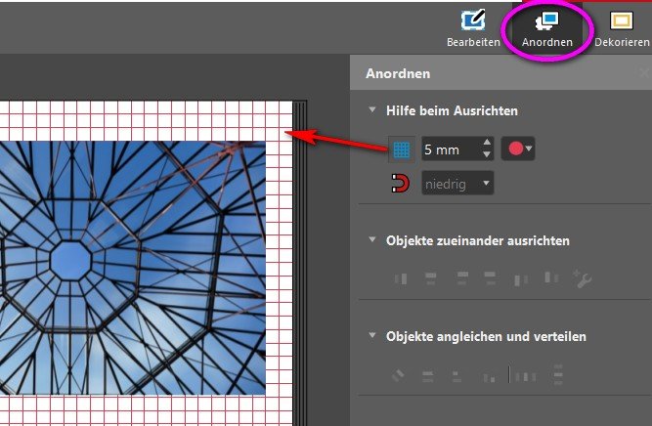Viewport: 652px width, 426px height.
Task: Open the Dekorieren tab
Action: 622,29
